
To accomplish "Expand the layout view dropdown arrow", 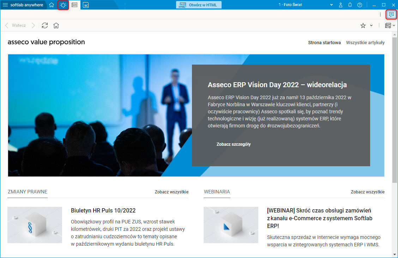I will click(394, 25).
